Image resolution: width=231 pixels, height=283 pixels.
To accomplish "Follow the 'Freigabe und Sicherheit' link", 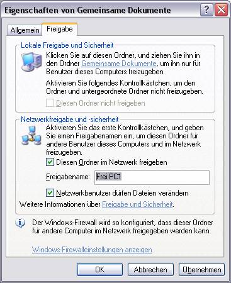I will click(x=138, y=204).
